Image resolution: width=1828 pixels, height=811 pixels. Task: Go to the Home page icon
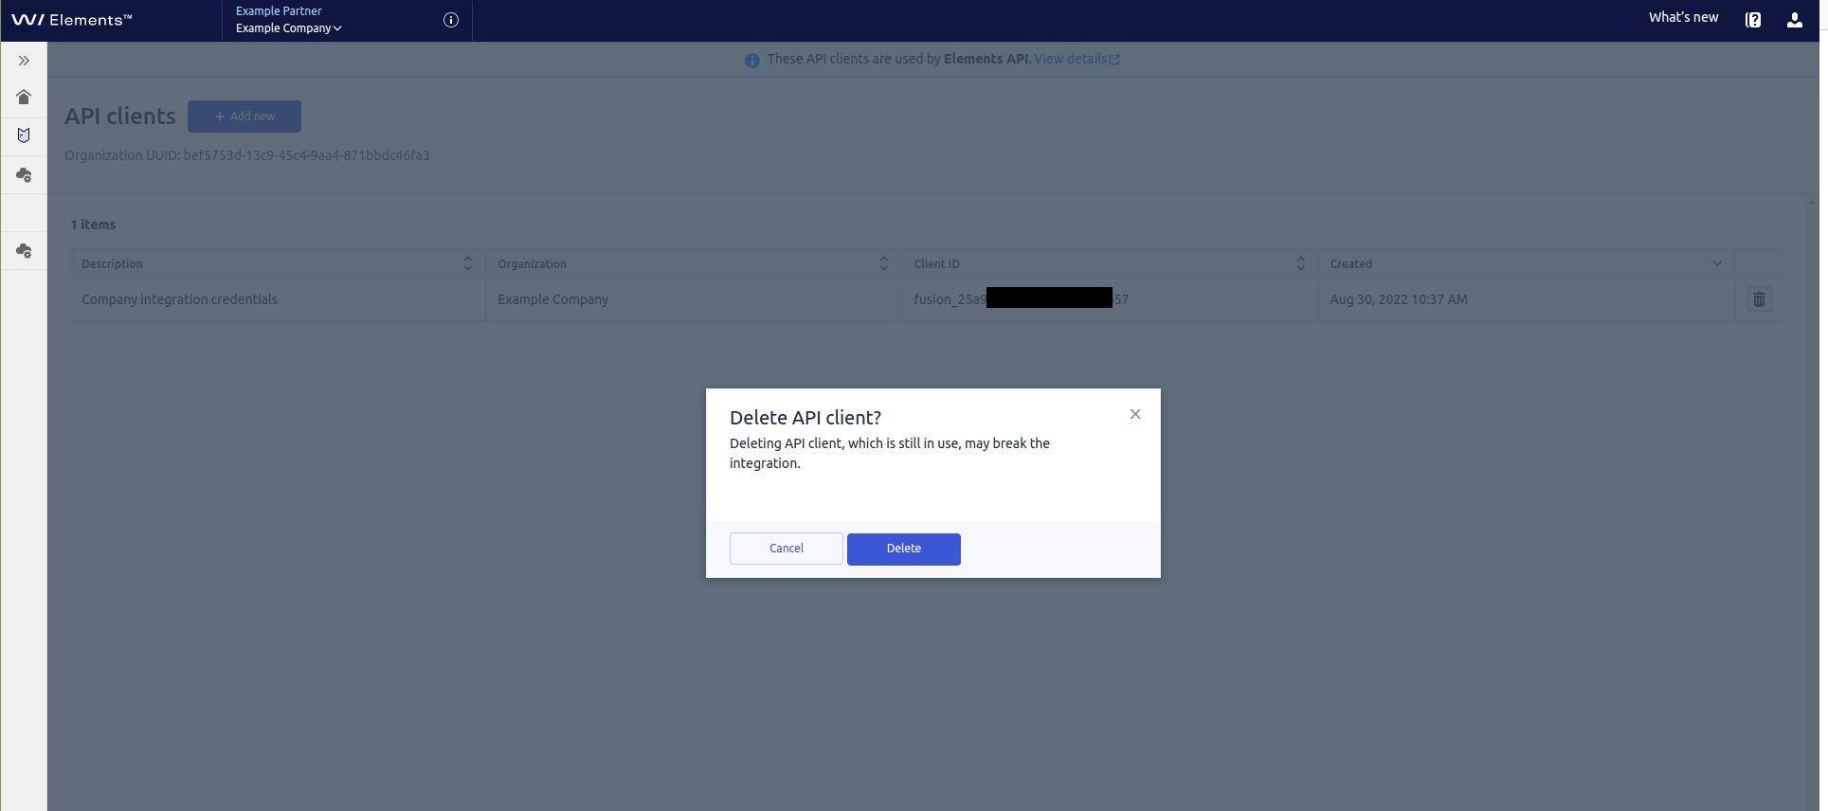click(x=24, y=97)
